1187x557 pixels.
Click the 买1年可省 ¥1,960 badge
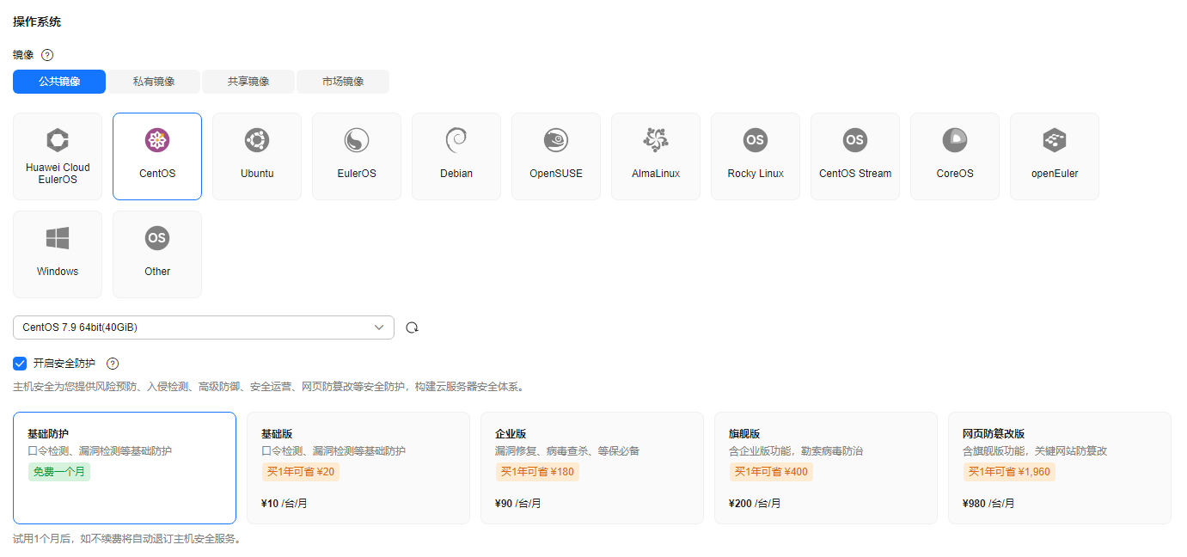pyautogui.click(x=1011, y=472)
